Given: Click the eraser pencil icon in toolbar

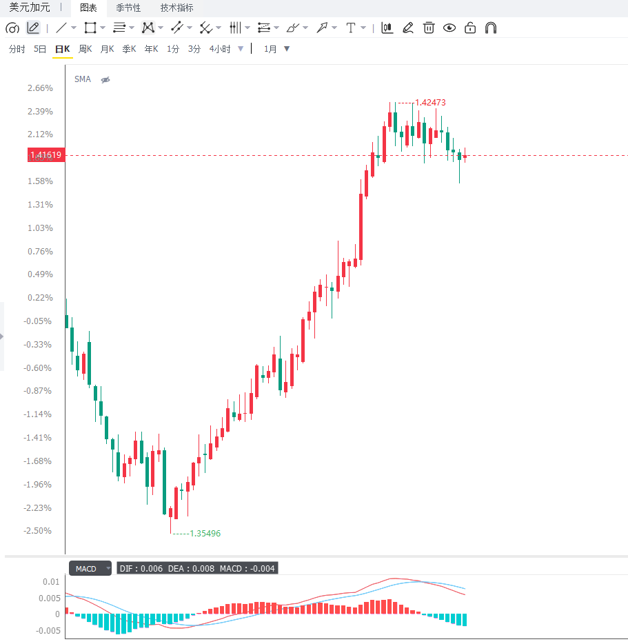Looking at the screenshot, I should tap(408, 28).
